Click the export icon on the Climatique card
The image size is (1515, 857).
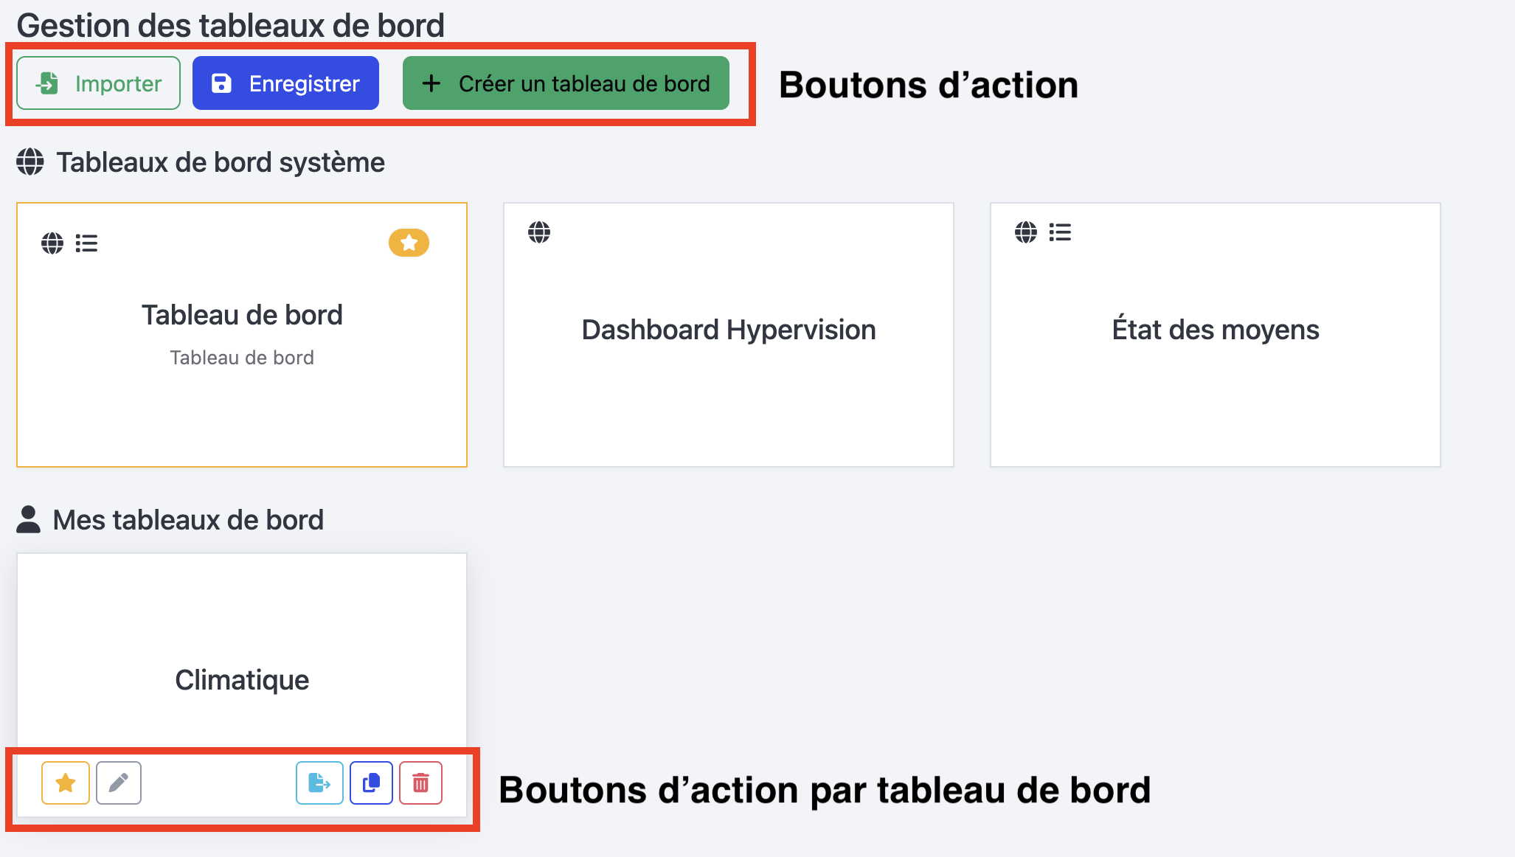319,783
